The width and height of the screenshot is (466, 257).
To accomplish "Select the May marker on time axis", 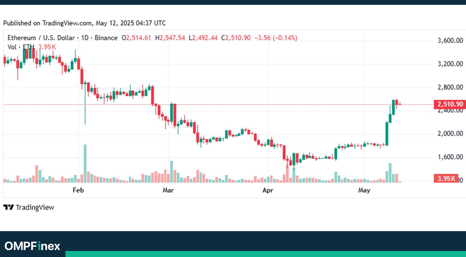I will pyautogui.click(x=364, y=190).
